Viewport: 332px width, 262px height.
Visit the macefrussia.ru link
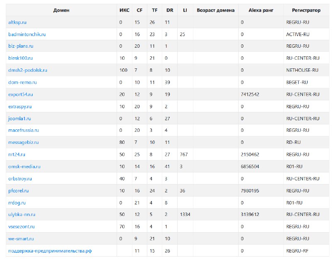point(24,130)
